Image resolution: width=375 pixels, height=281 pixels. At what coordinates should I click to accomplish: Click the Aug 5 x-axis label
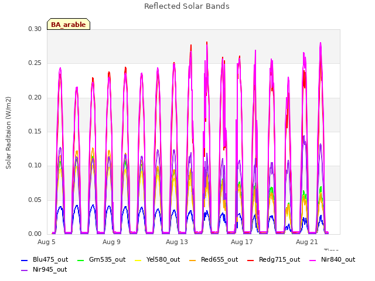click(46, 242)
